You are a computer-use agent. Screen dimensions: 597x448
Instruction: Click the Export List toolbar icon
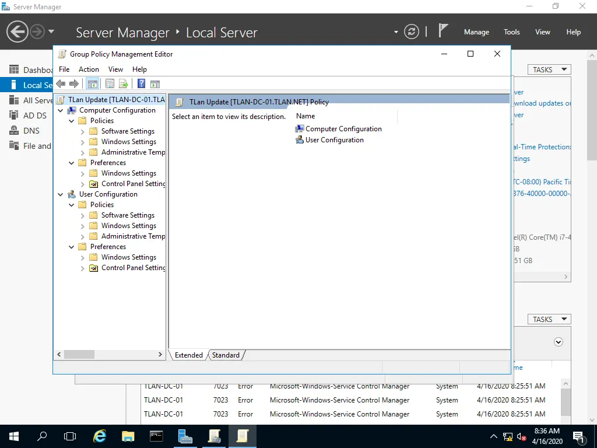(124, 84)
